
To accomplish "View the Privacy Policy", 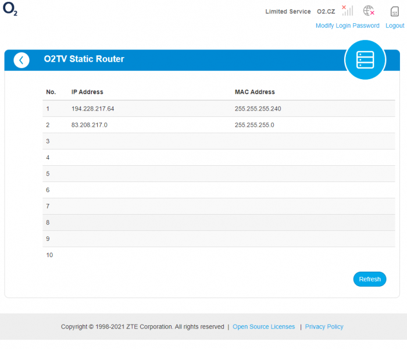I will [x=324, y=327].
